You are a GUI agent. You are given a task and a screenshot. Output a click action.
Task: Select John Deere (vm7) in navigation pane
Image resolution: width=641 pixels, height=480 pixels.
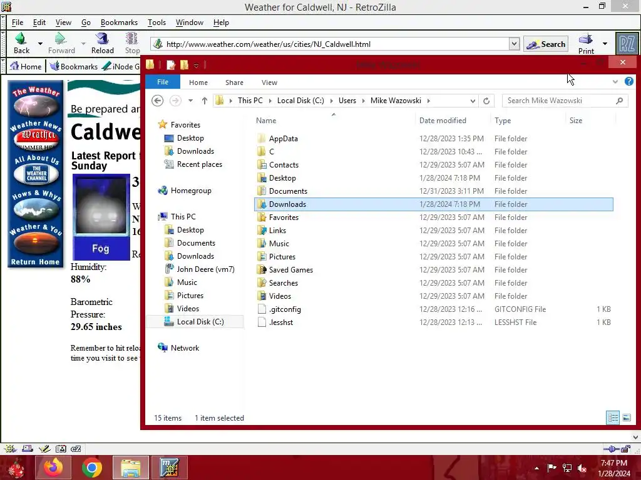(200, 269)
